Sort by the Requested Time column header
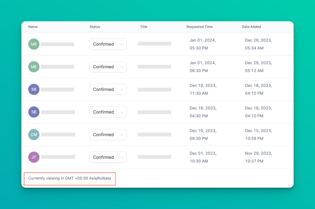Image resolution: width=315 pixels, height=209 pixels. tap(200, 27)
